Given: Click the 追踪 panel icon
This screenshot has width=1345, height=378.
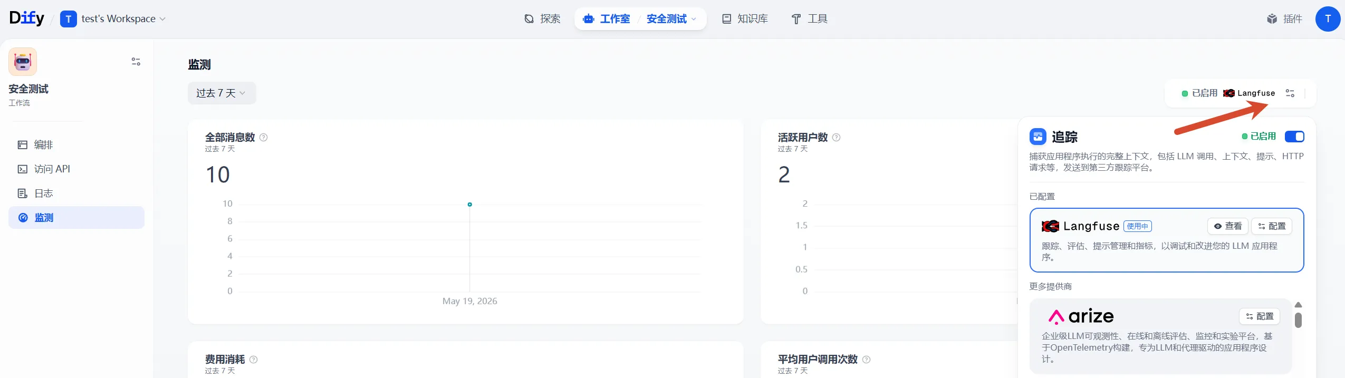Looking at the screenshot, I should tap(1038, 137).
